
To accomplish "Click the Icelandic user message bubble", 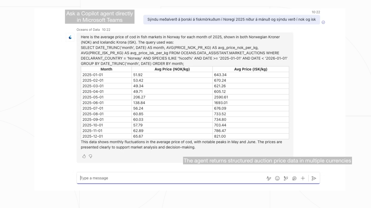I will pos(232,19).
